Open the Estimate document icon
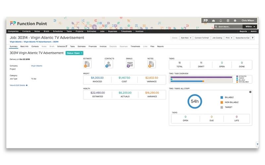 coord(87,64)
